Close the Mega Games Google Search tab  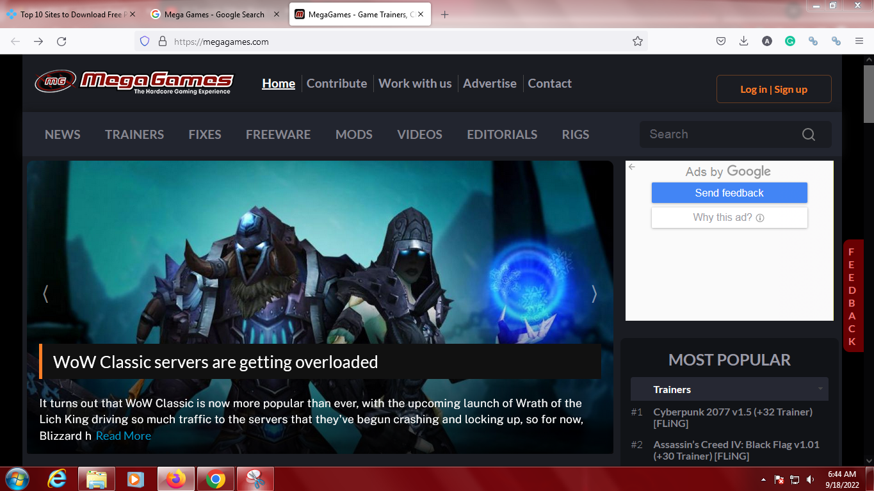coord(277,14)
